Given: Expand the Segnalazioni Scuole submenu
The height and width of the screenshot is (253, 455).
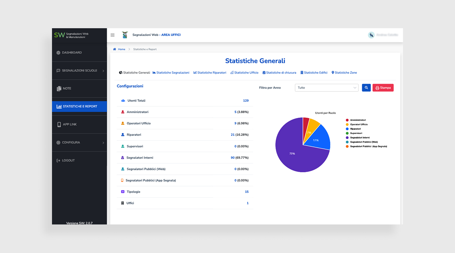Looking at the screenshot, I should click(x=79, y=71).
